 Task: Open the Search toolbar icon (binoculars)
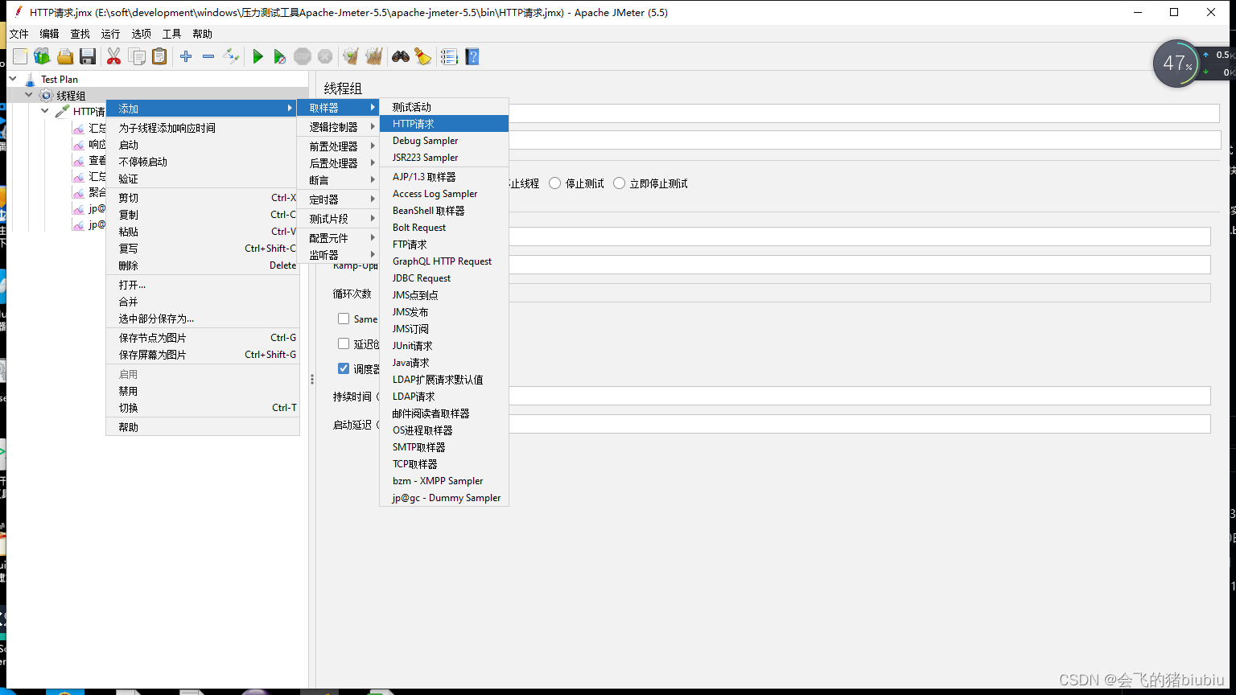pos(400,56)
